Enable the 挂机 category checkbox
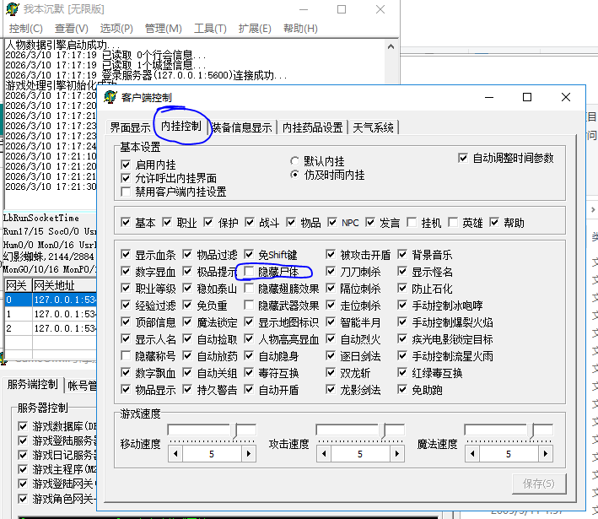This screenshot has width=598, height=519. point(412,223)
